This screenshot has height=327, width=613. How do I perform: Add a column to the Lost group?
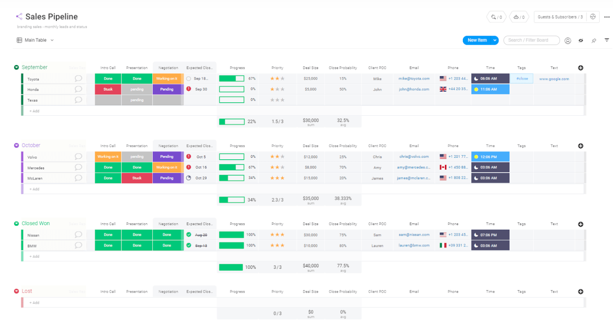pyautogui.click(x=581, y=292)
